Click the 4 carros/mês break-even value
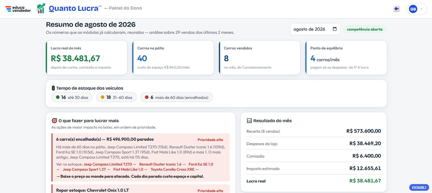Screen dimensions: 432x193 tap(325, 59)
